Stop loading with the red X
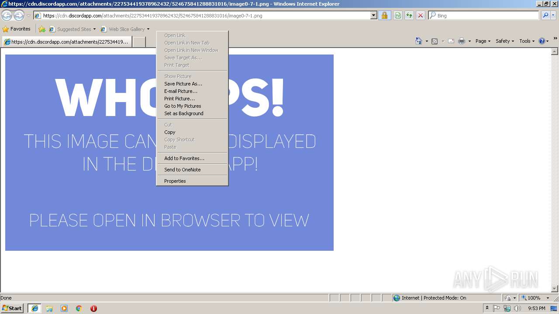This screenshot has height=314, width=559. (421, 15)
